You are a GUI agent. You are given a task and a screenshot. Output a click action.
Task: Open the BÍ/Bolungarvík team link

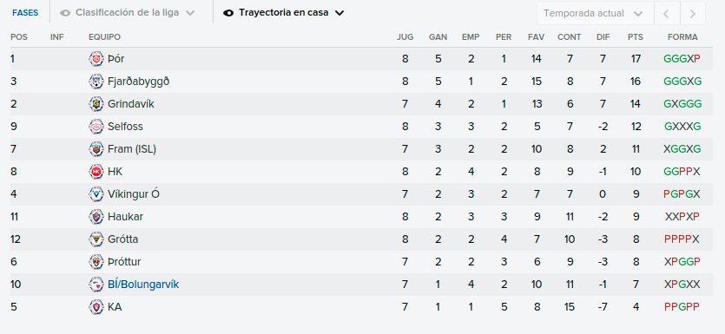(143, 285)
